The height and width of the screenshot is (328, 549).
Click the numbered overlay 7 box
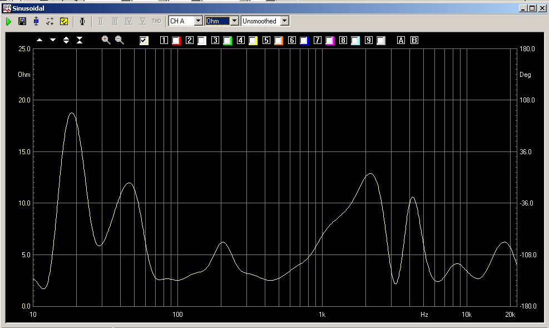317,40
